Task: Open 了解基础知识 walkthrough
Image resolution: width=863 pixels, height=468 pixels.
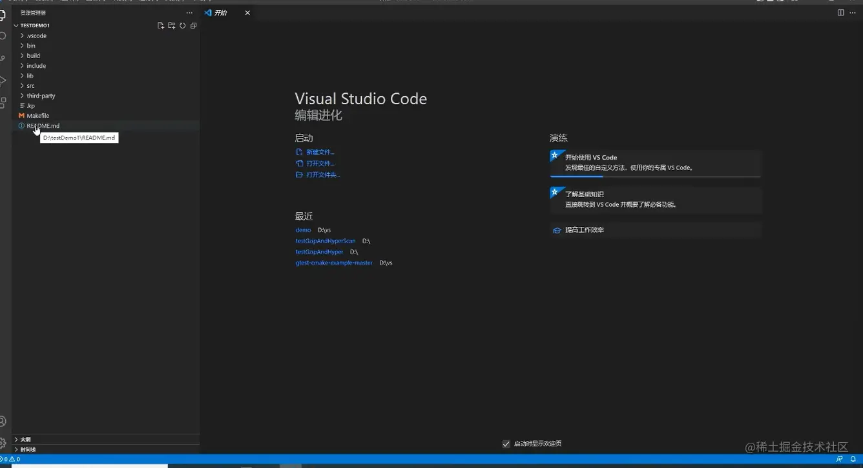Action: click(655, 200)
